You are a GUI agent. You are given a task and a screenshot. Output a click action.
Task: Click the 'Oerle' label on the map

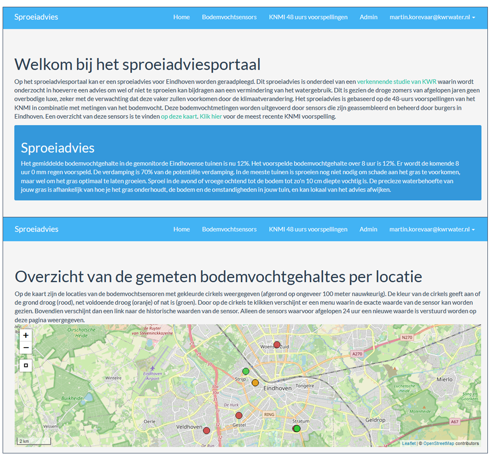149,422
